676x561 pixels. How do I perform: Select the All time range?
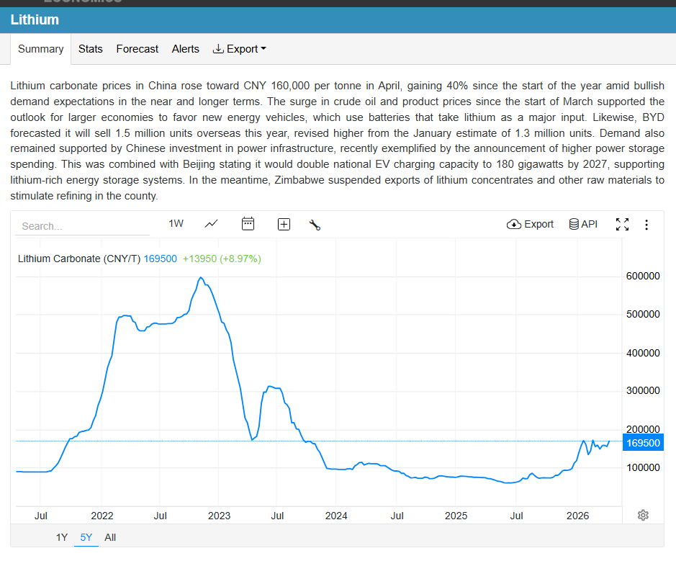(110, 537)
